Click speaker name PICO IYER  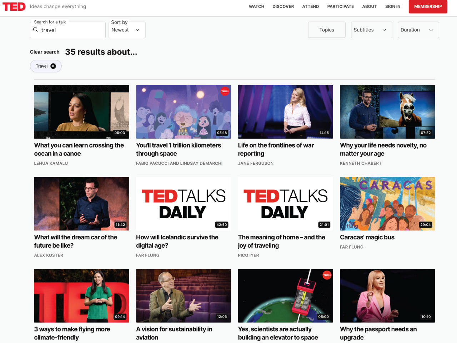pyautogui.click(x=248, y=255)
